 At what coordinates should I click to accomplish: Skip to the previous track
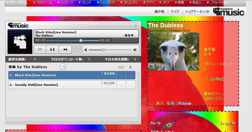pyautogui.click(x=40, y=49)
